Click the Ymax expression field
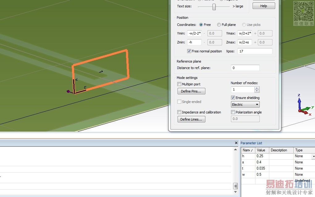This screenshot has width=315, height=197. pyautogui.click(x=245, y=33)
